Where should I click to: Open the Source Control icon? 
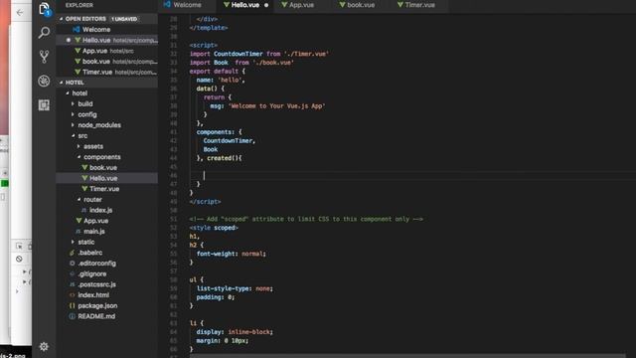click(44, 57)
